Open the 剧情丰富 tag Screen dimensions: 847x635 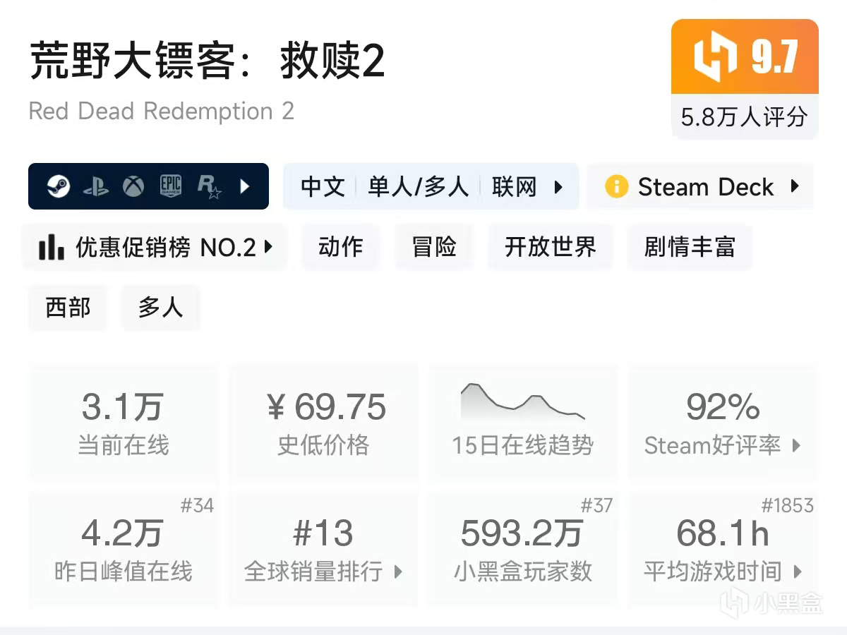pyautogui.click(x=689, y=247)
